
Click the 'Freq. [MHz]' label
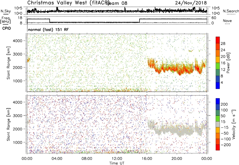click(5, 20)
